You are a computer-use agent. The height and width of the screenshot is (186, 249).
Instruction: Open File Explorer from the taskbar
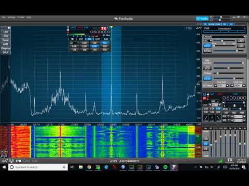tap(80, 167)
